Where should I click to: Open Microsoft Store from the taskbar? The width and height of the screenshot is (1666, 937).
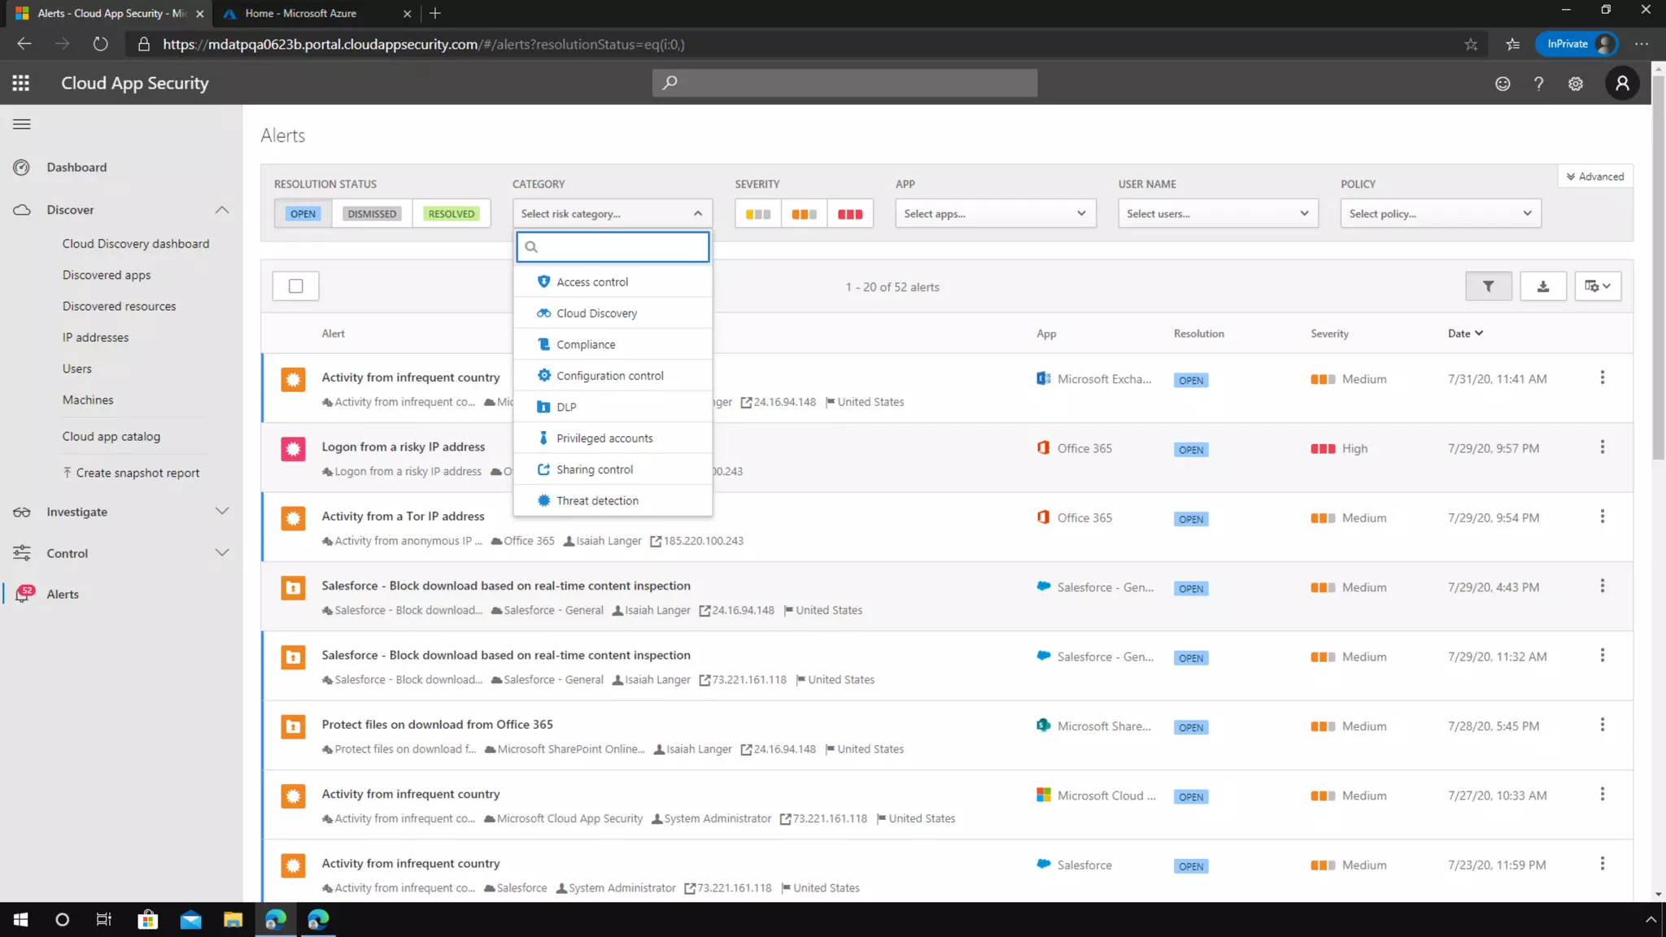point(147,920)
